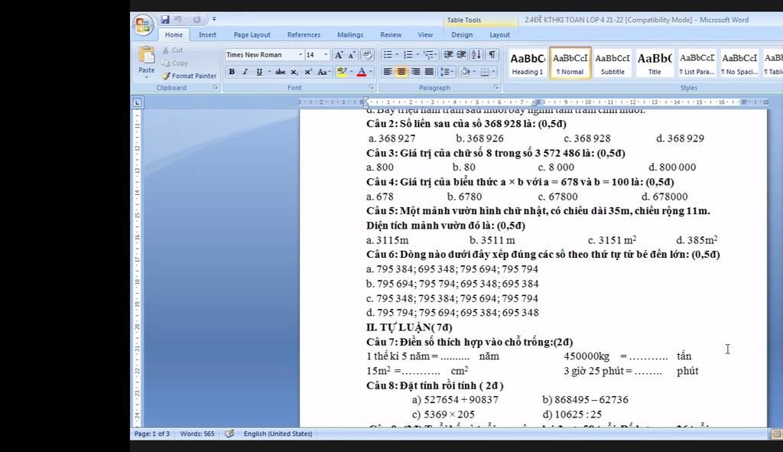The height and width of the screenshot is (452, 783).
Task: Cut the selection
Action: coord(172,50)
